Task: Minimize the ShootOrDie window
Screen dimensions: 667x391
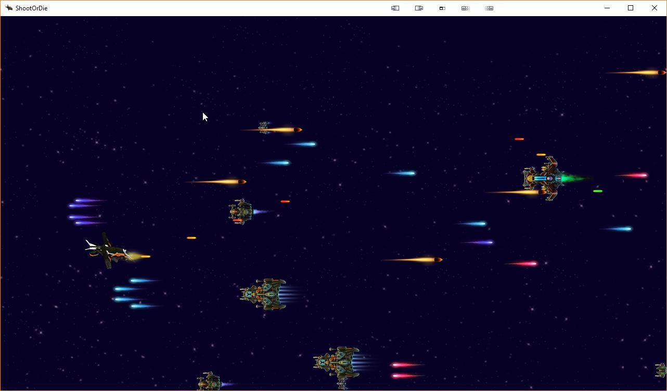Action: click(x=607, y=8)
